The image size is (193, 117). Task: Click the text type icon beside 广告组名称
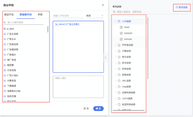[5, 44]
